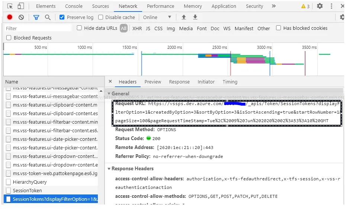Select the SessionToken request
This screenshot has height=209, width=346.
click(x=51, y=190)
